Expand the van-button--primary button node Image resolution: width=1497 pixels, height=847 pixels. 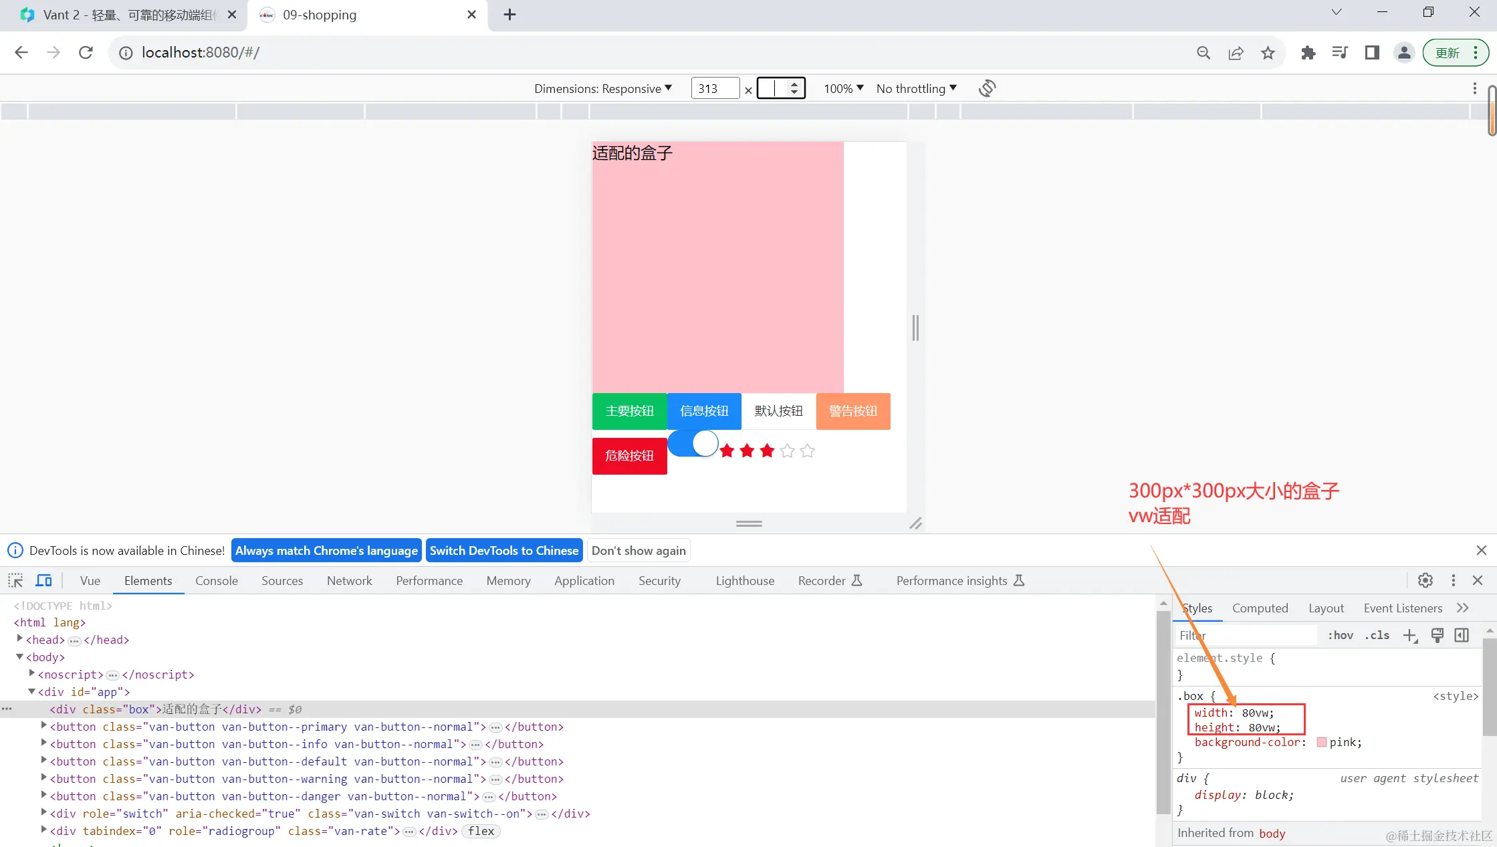(44, 725)
